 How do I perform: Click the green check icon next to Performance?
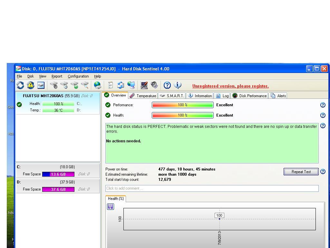click(108, 105)
